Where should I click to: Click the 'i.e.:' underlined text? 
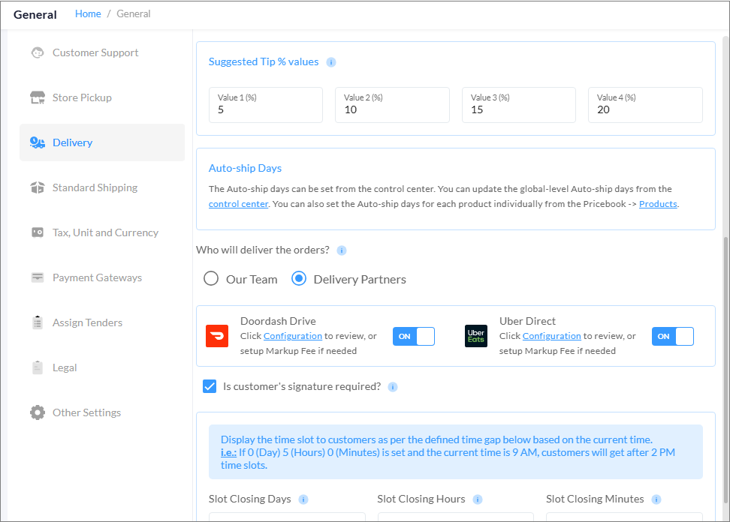click(x=228, y=453)
